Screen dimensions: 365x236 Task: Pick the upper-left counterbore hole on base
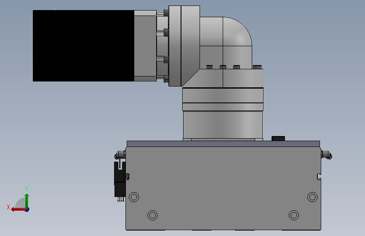pos(134,197)
